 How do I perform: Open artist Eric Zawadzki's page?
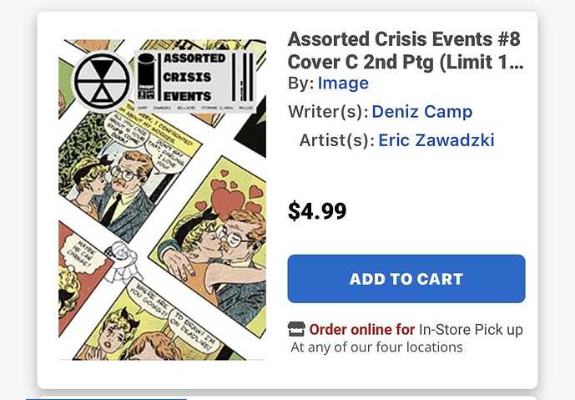point(436,140)
